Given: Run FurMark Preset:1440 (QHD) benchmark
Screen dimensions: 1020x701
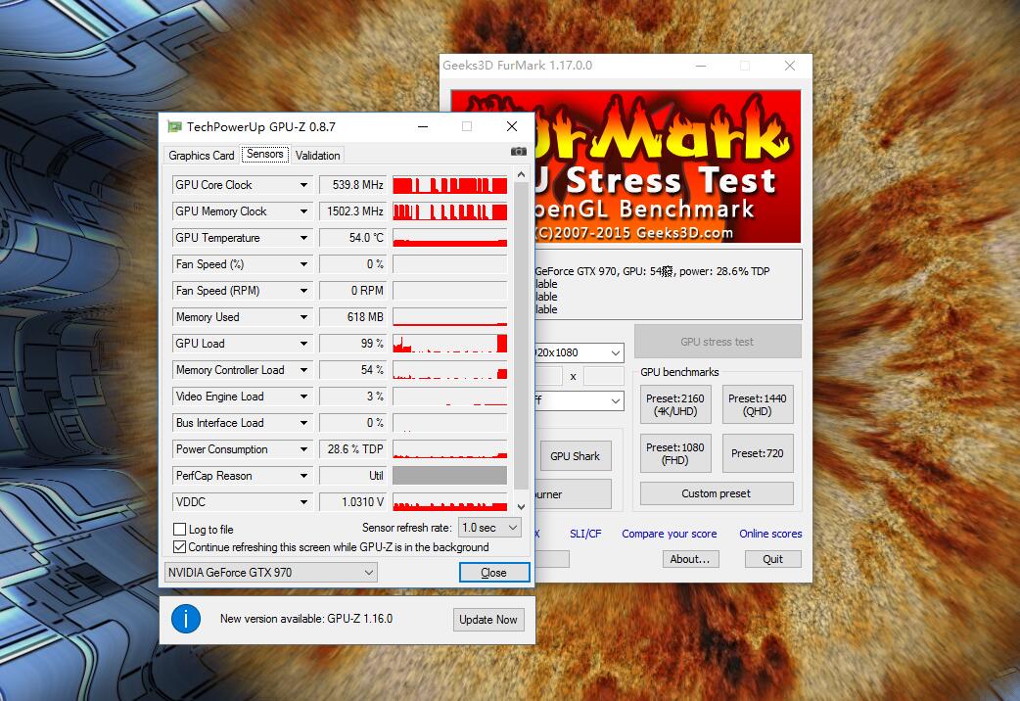Looking at the screenshot, I should tap(758, 405).
